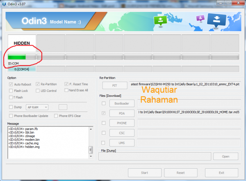Screen dimensions: 246x181
Task: Select the param.lfs log line
Action: [x=23, y=129]
